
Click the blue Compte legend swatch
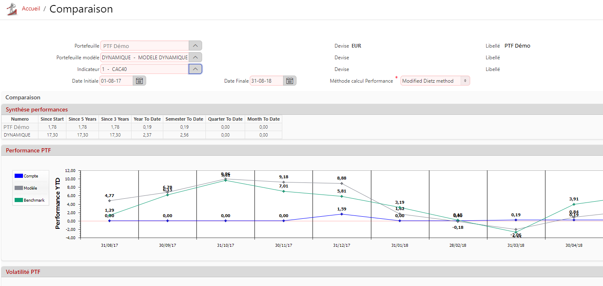pyautogui.click(x=19, y=176)
